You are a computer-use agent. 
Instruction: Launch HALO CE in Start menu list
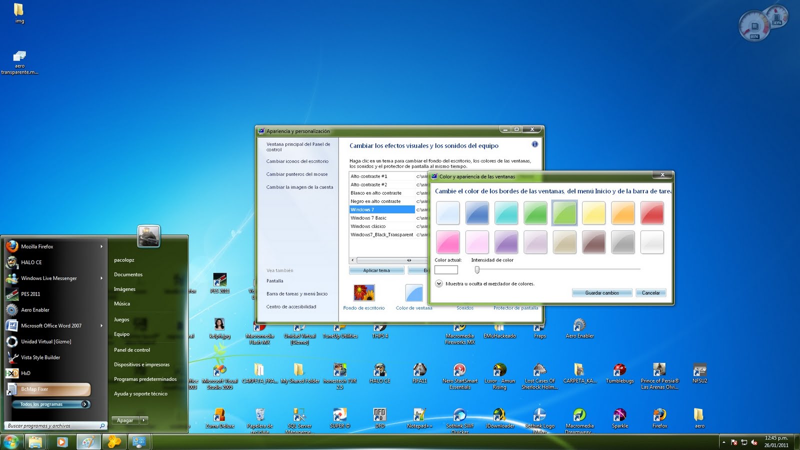[54, 262]
